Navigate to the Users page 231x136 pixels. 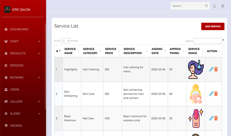(15, 90)
